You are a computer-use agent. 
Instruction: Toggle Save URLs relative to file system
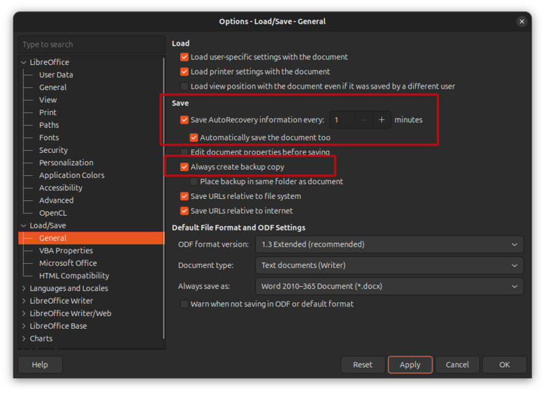click(184, 196)
